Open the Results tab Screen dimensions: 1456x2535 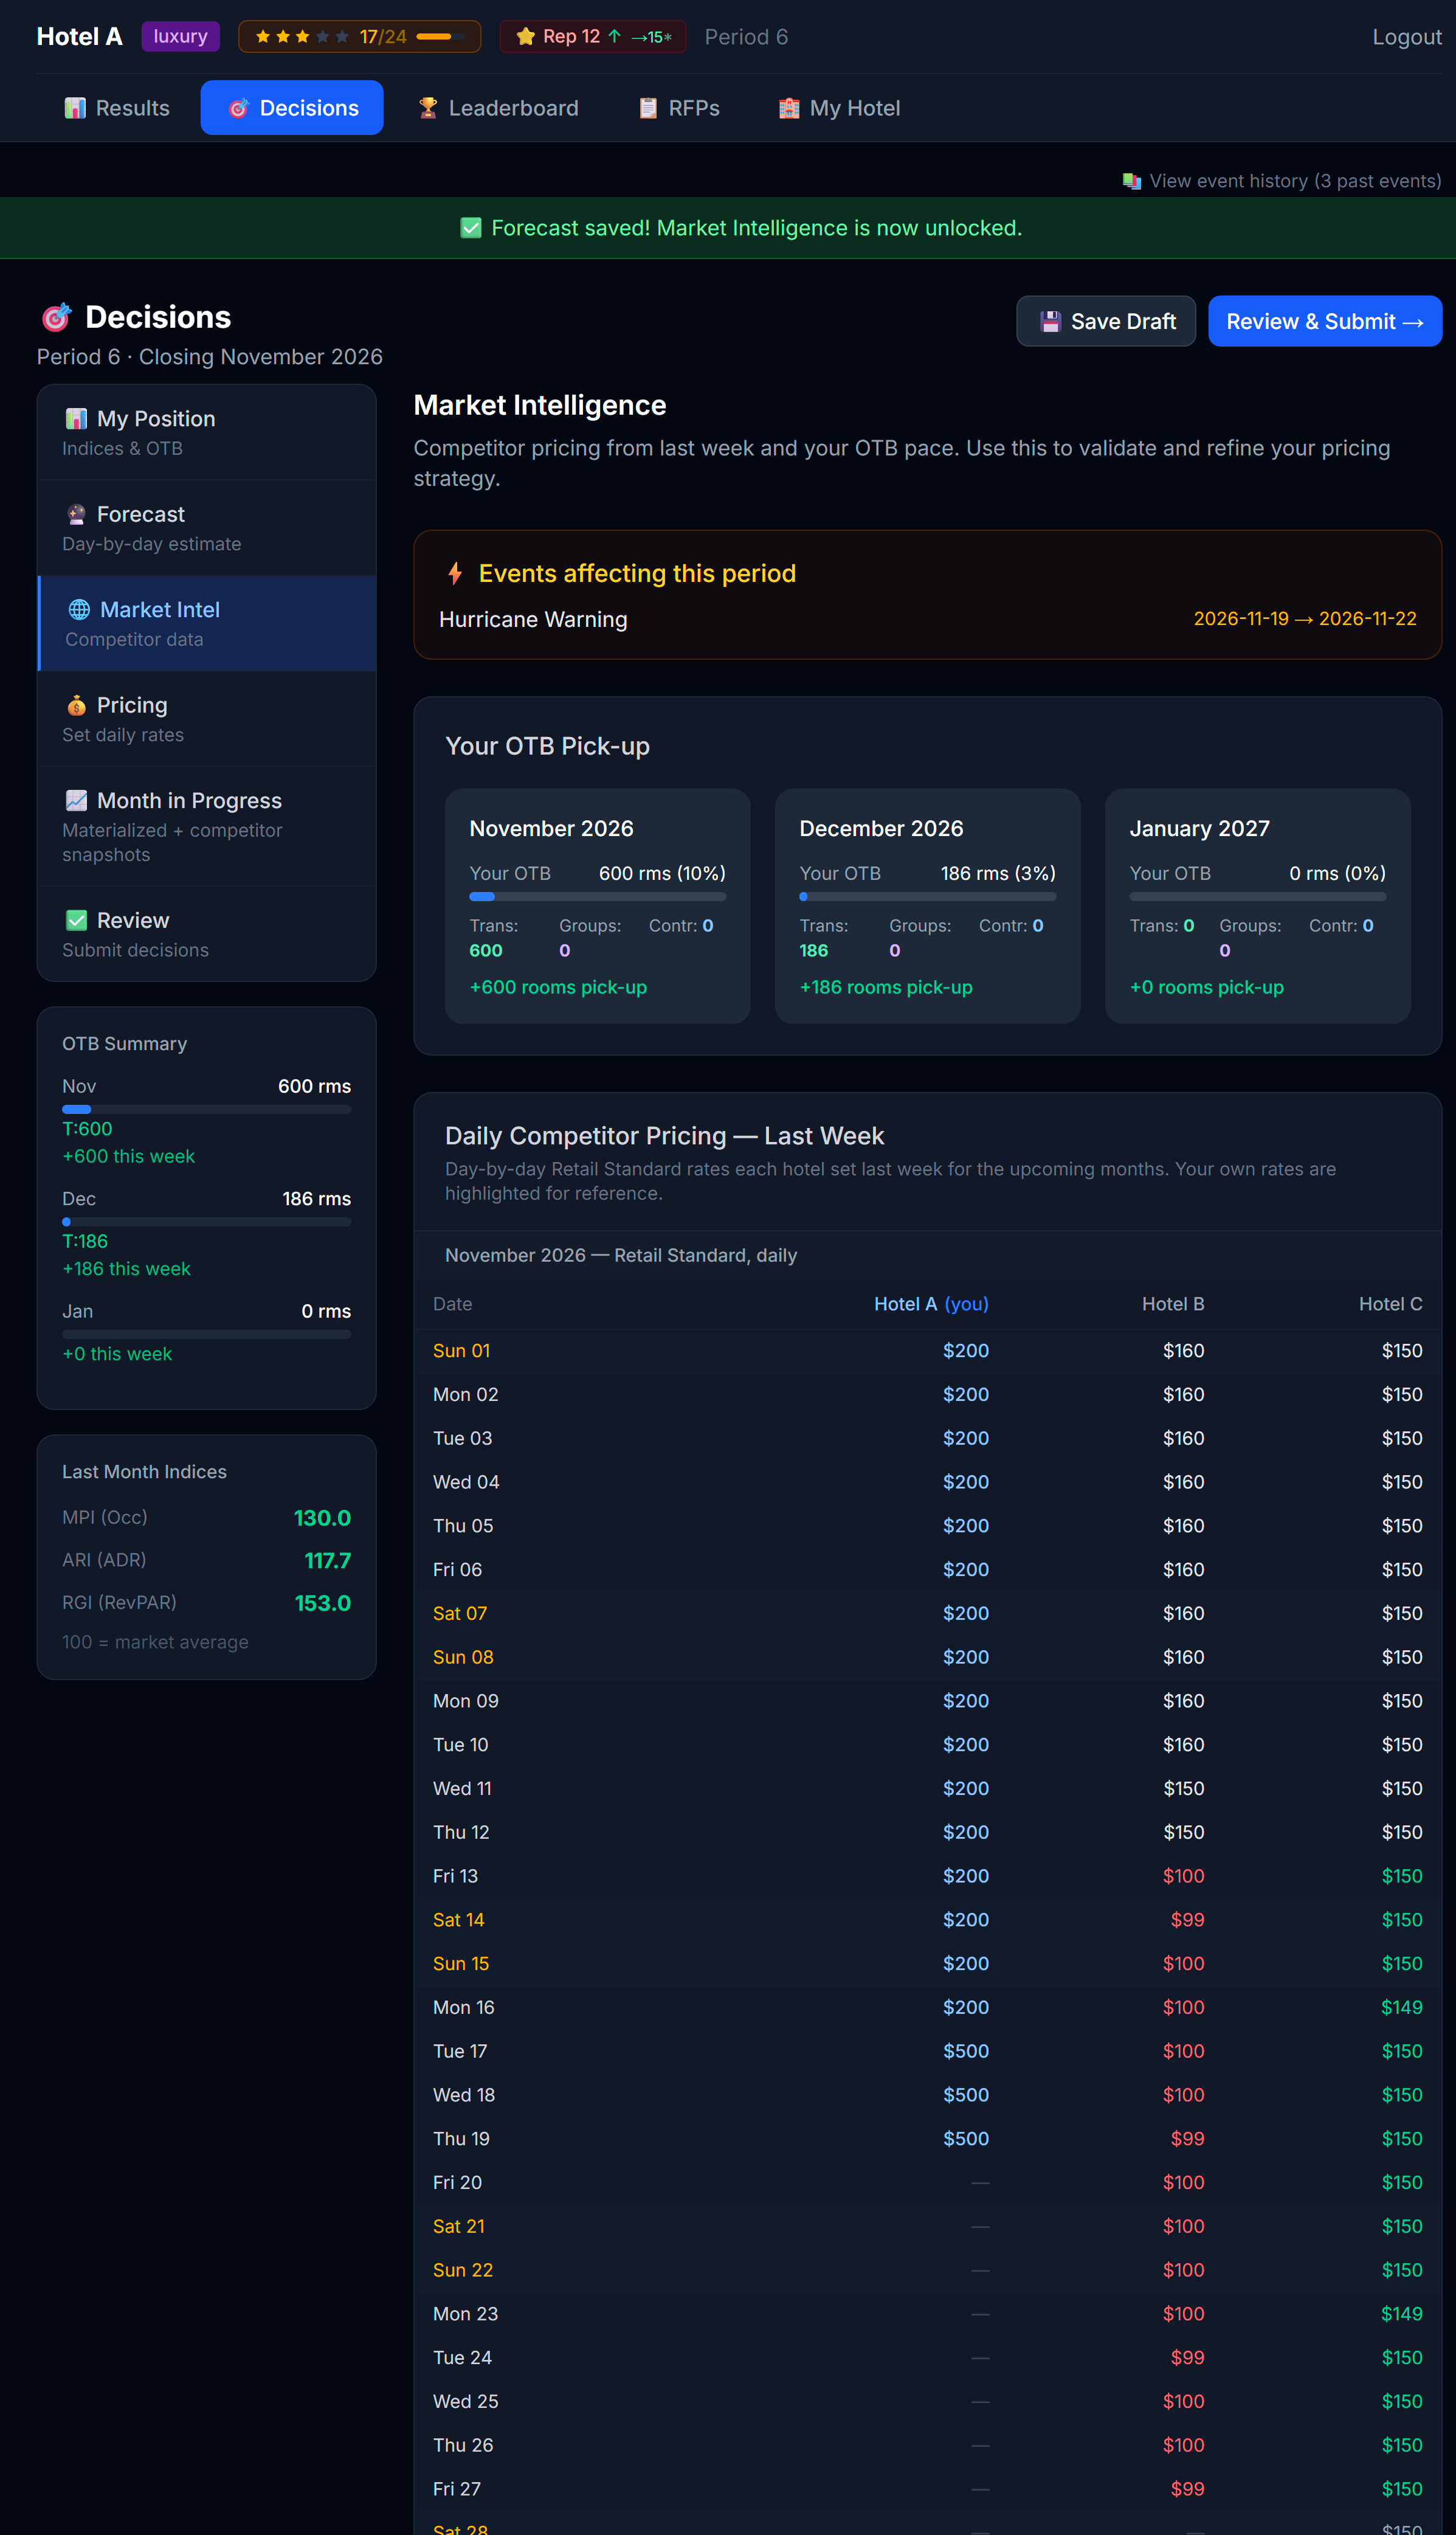click(117, 108)
